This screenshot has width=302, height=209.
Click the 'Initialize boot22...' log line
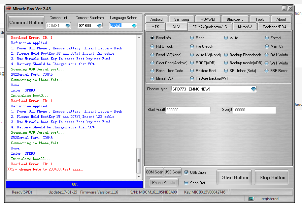click(30, 159)
